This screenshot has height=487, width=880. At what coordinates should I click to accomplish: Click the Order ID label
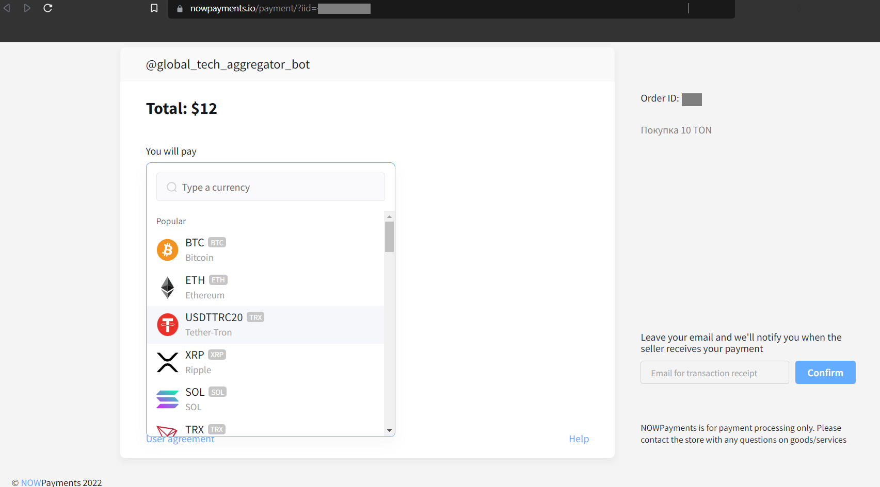tap(660, 98)
